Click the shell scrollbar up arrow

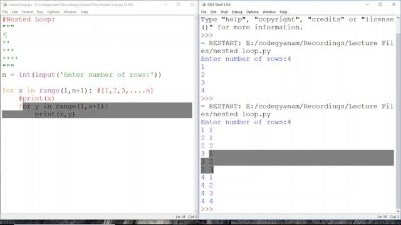point(398,18)
